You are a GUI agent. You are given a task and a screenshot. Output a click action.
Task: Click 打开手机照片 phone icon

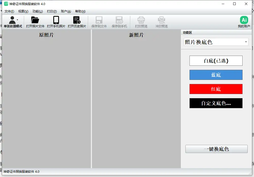click(56, 20)
